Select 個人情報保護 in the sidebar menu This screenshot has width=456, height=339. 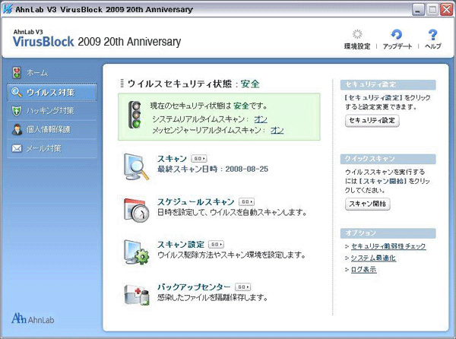click(52, 129)
